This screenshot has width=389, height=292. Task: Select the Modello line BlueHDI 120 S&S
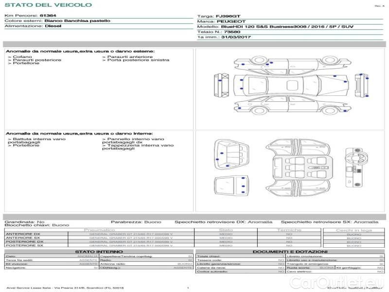tap(287, 27)
